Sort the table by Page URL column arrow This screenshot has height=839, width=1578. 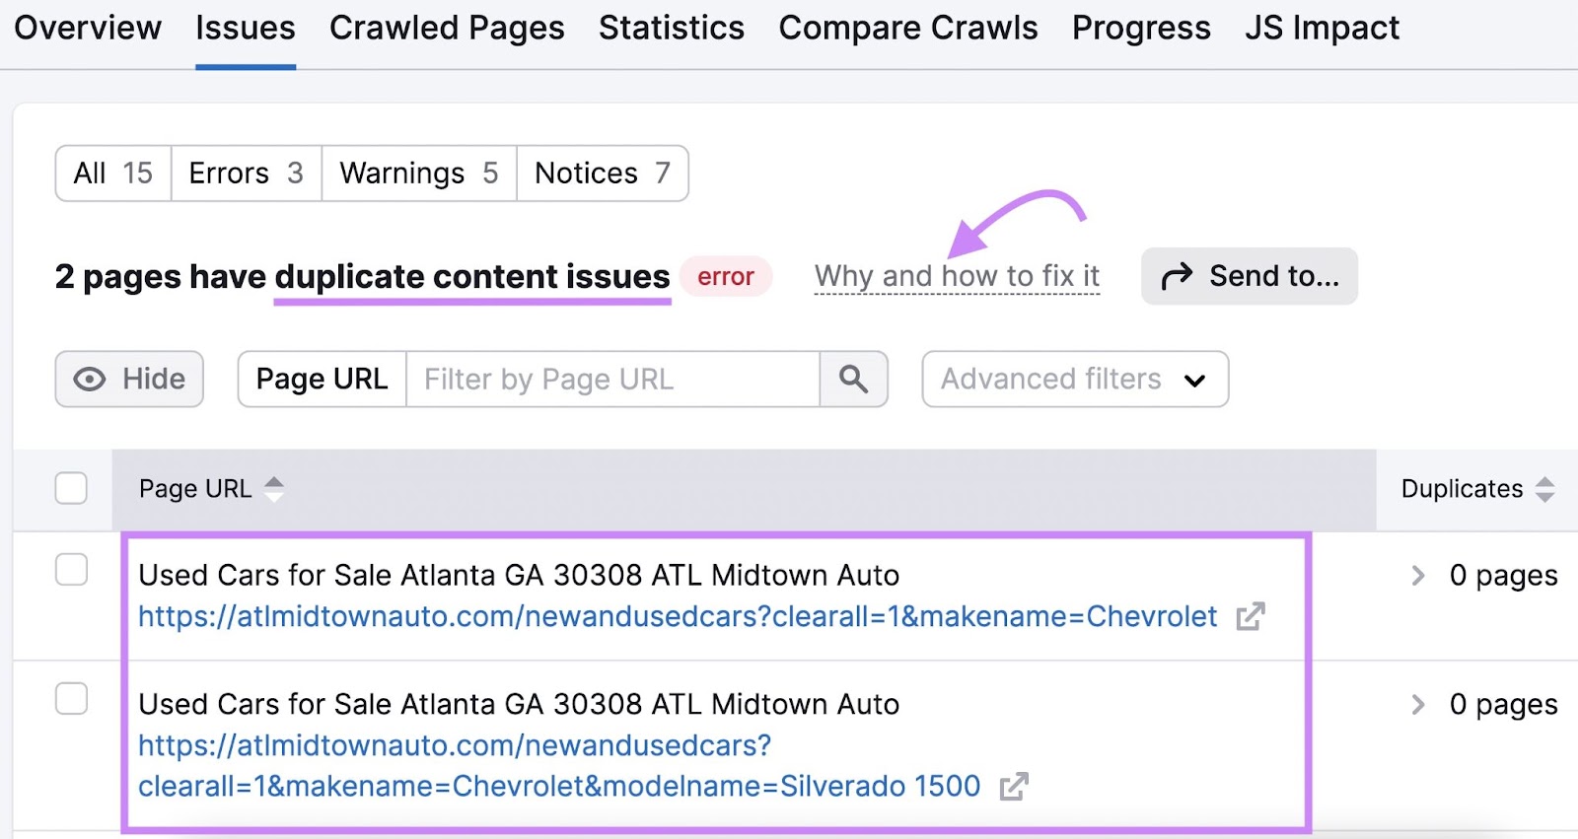click(274, 488)
